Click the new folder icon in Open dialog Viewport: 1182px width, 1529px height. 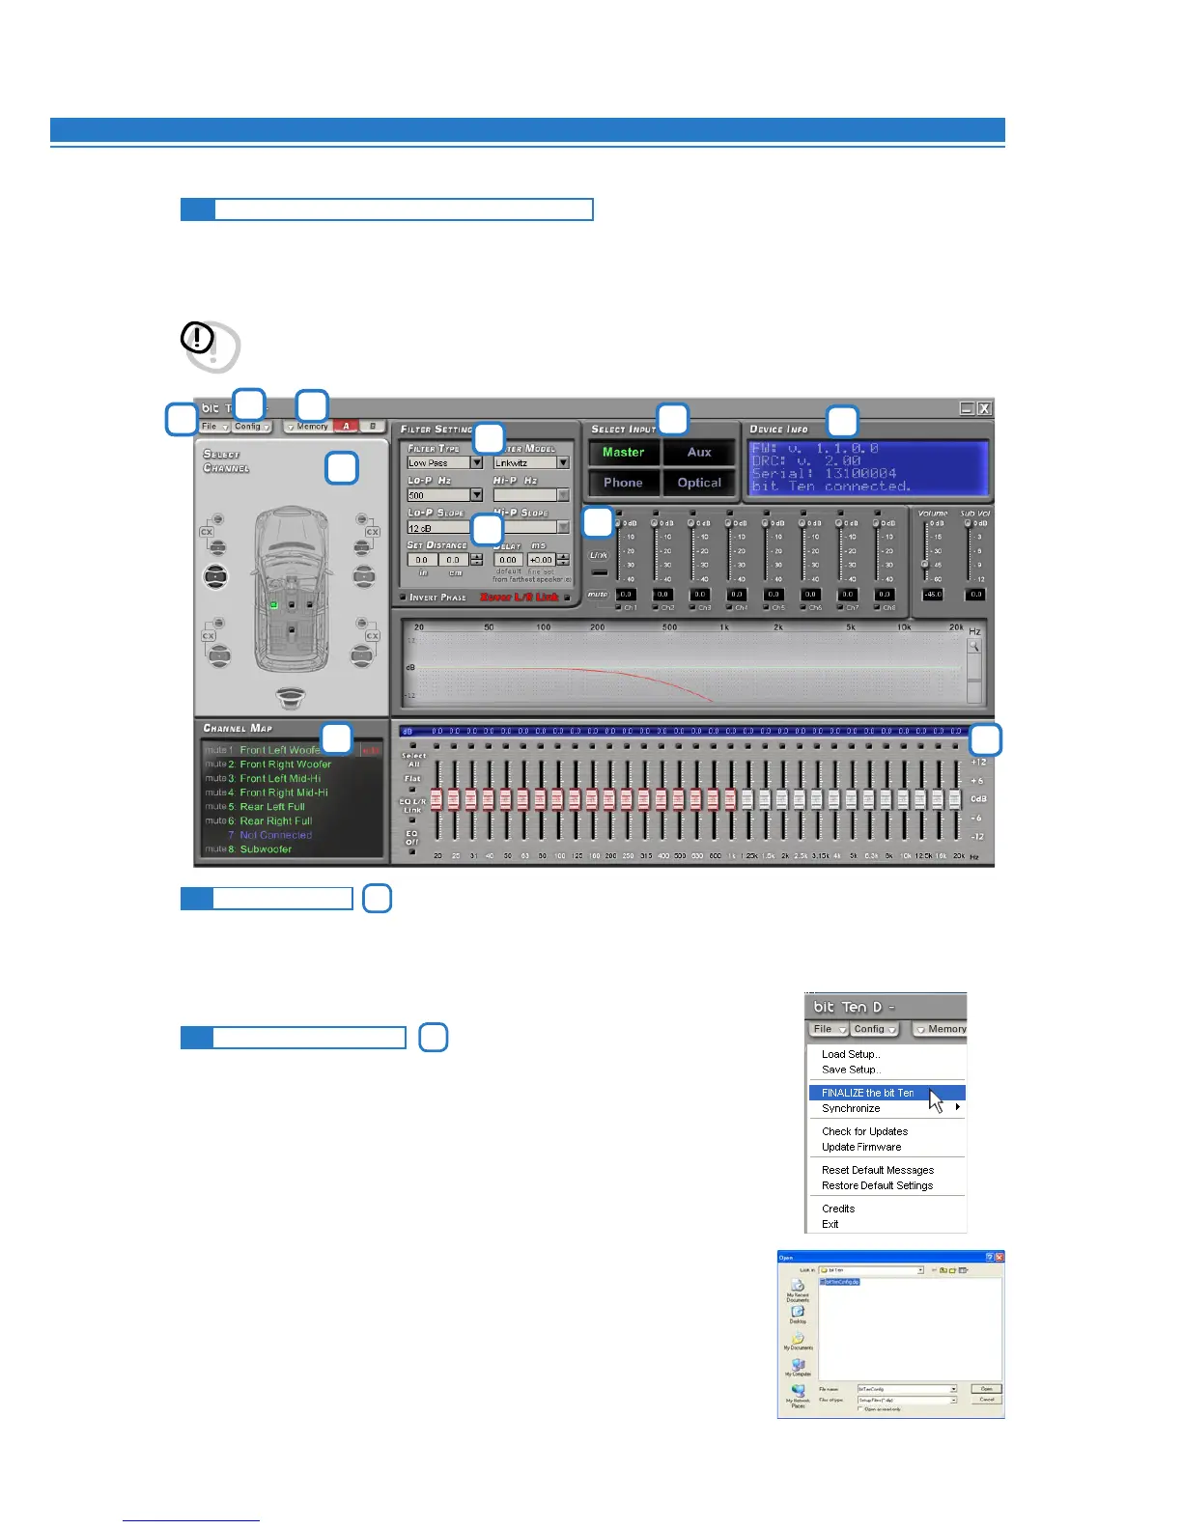coord(952,1270)
